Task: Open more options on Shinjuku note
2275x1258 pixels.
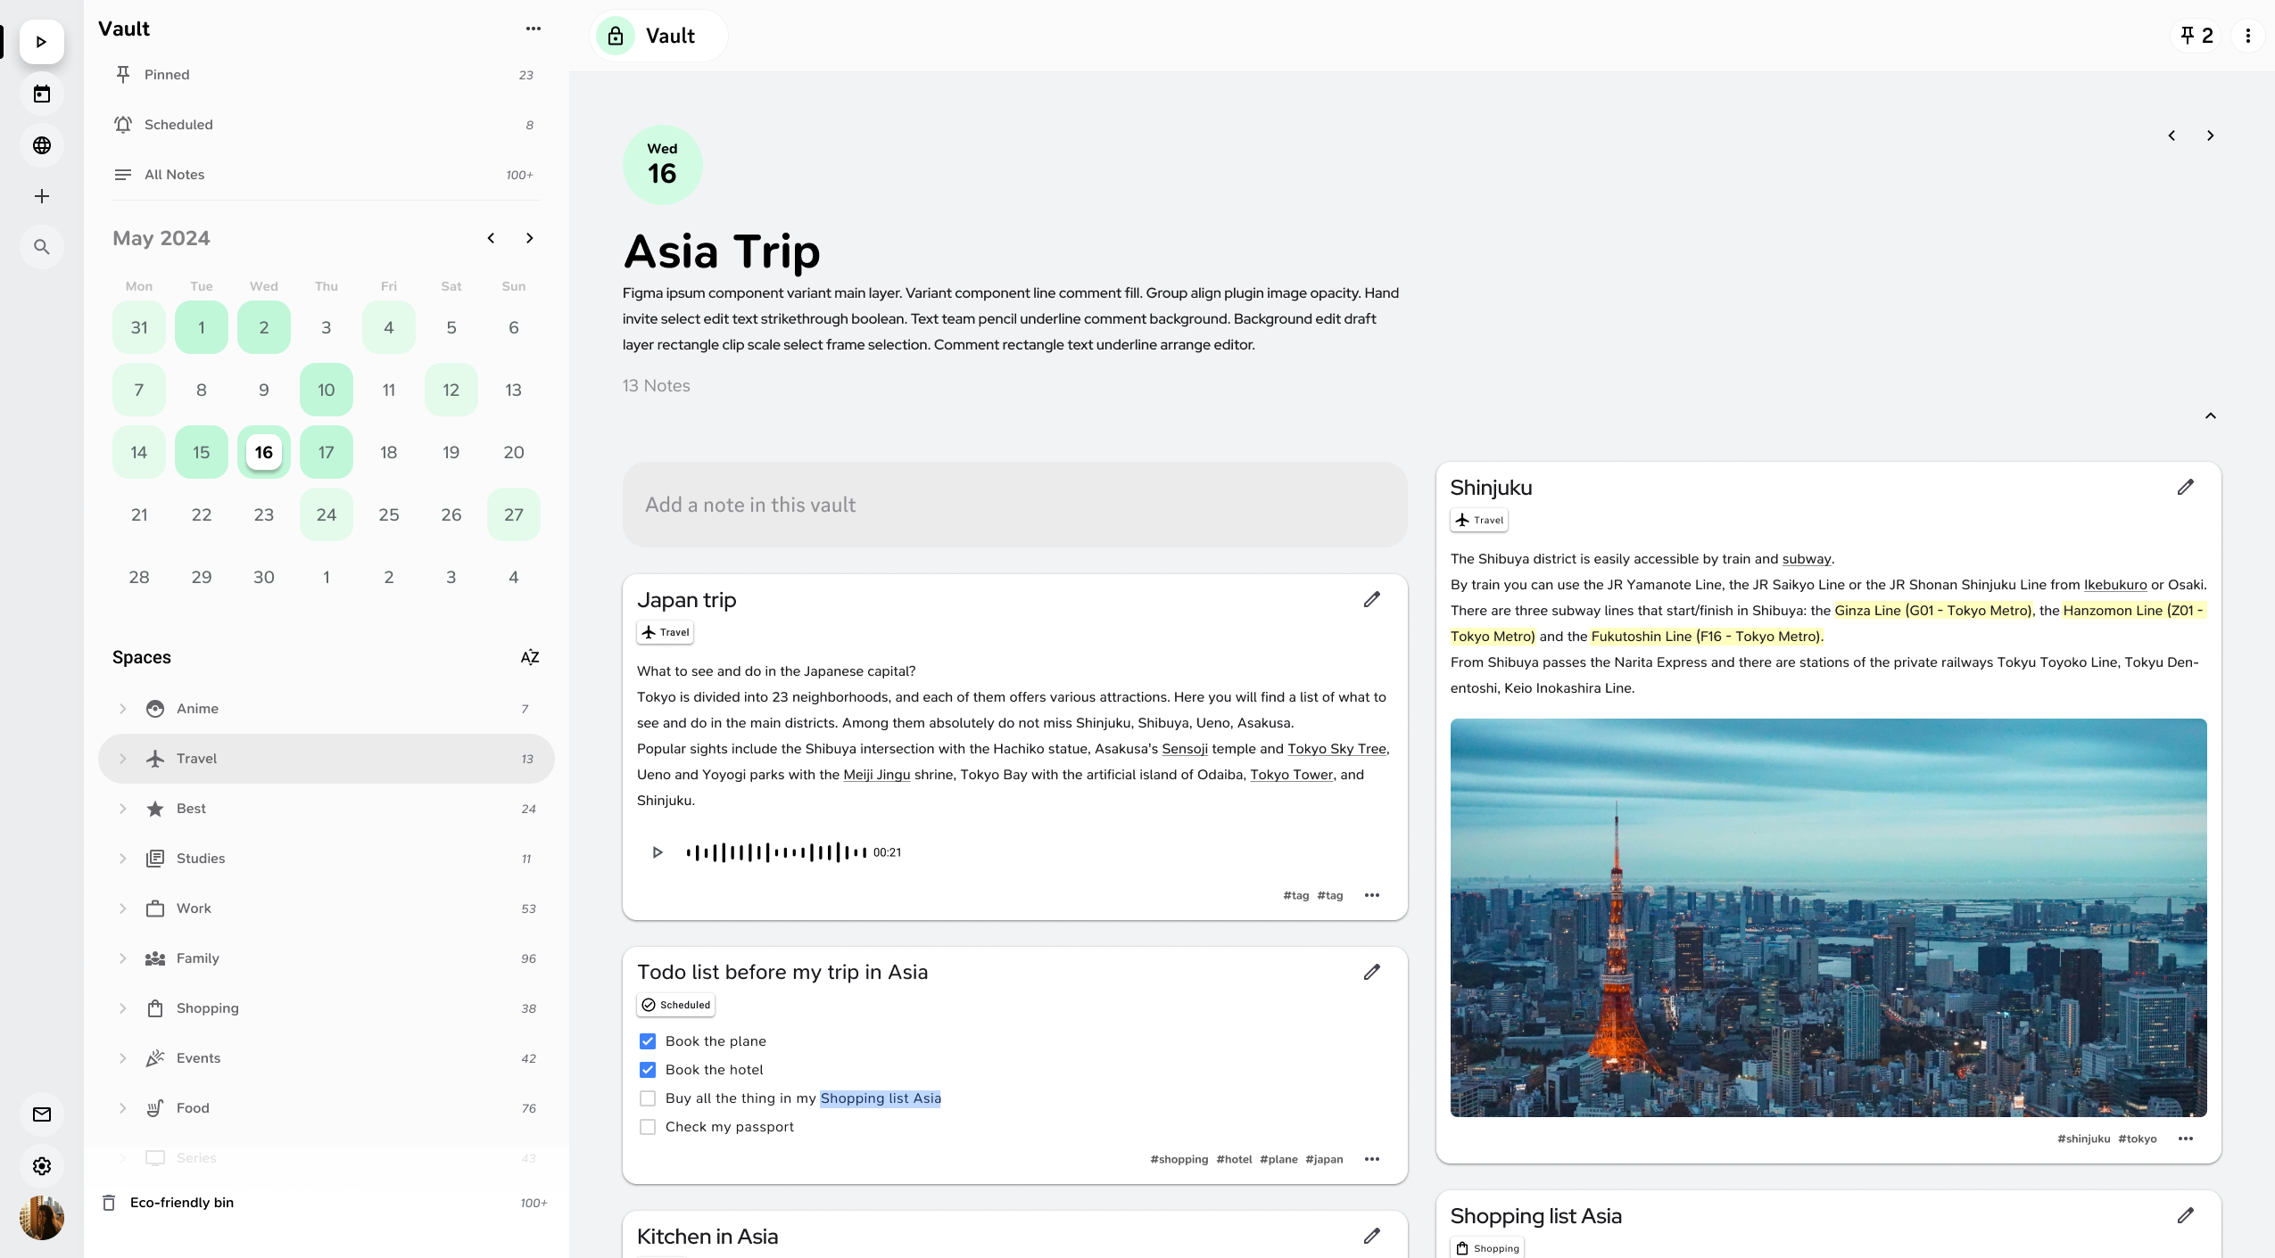Action: [x=2186, y=1139]
